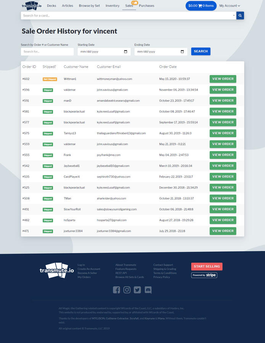Click the Not Shipped badge for order #602
265x343 pixels.
point(50,79)
